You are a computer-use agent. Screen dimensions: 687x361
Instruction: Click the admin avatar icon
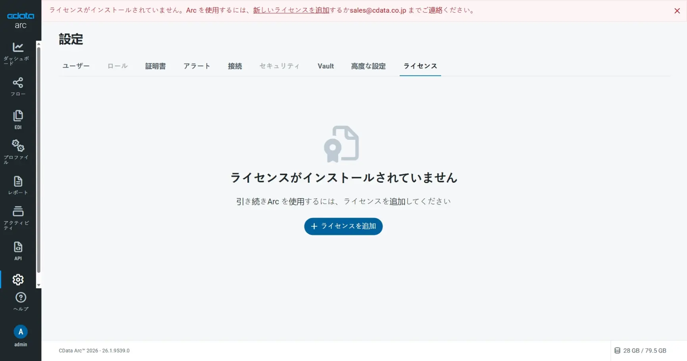point(20,331)
